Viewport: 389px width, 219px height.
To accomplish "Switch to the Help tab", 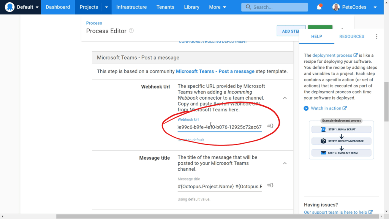I will (x=316, y=36).
